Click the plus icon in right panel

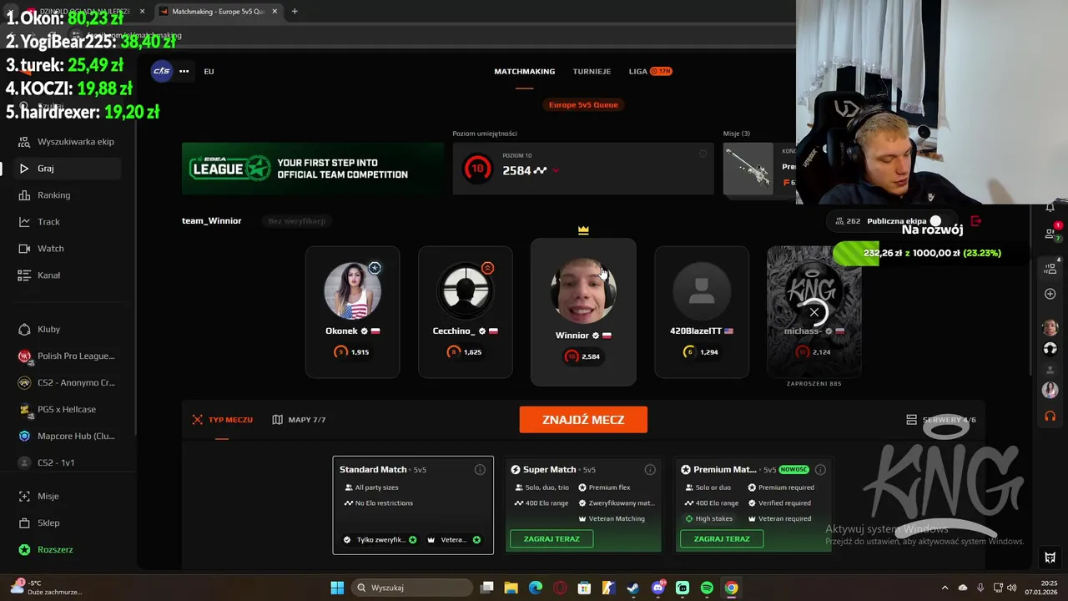coord(1050,294)
